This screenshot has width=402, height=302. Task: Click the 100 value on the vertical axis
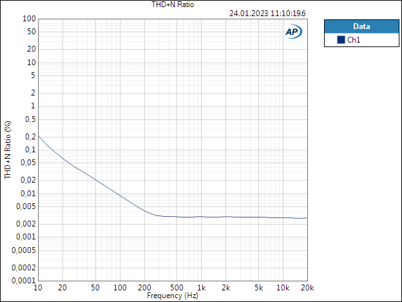pyautogui.click(x=29, y=19)
